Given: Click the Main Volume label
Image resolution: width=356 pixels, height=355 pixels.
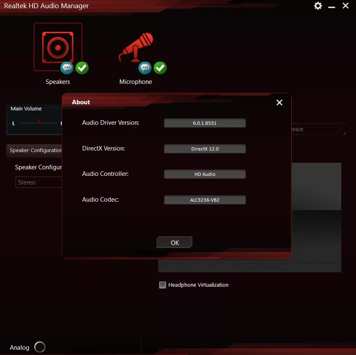Looking at the screenshot, I should pos(26,108).
